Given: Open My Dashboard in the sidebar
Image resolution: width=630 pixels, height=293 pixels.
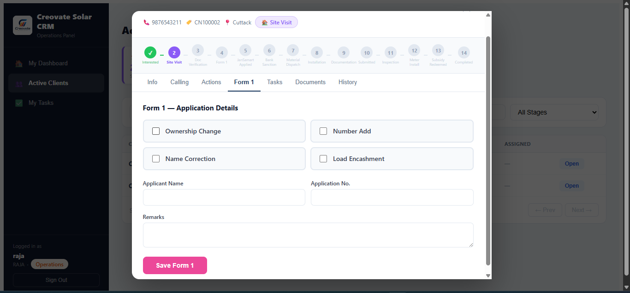Looking at the screenshot, I should 56,63.
